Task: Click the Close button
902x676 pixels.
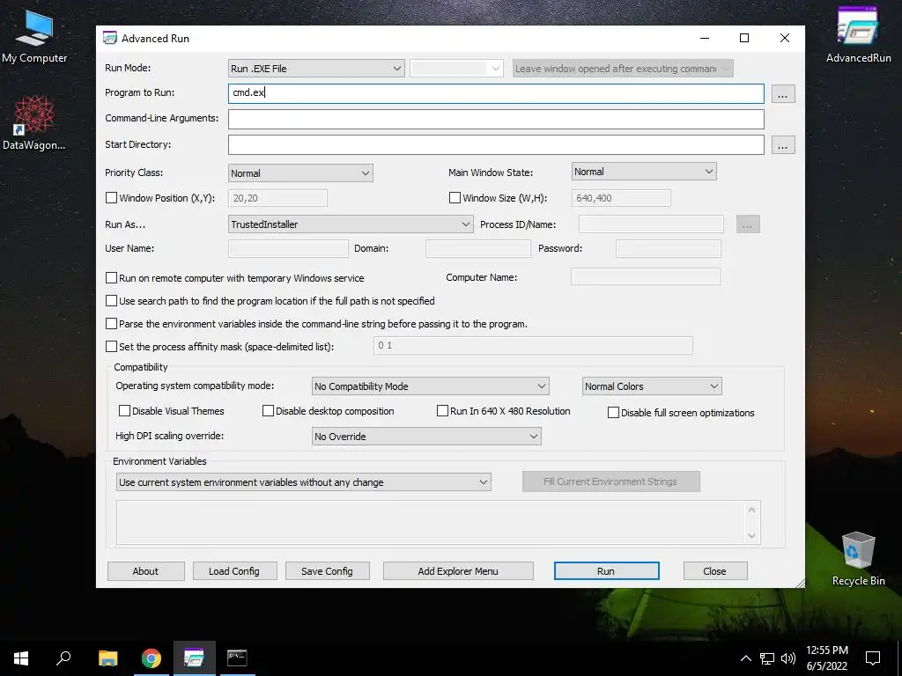Action: click(x=715, y=570)
